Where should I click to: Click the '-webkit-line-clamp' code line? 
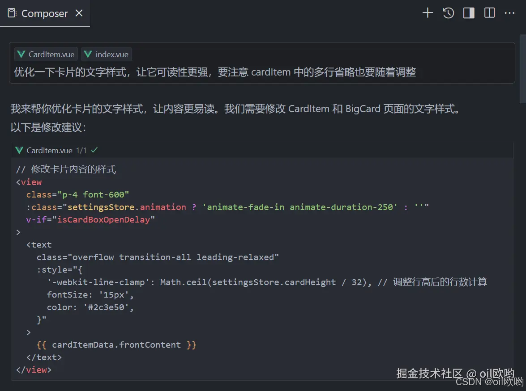pyautogui.click(x=267, y=282)
